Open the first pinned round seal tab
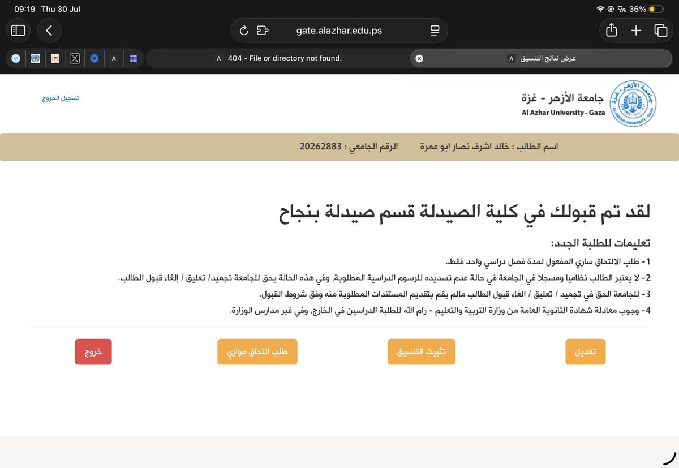 [x=16, y=58]
